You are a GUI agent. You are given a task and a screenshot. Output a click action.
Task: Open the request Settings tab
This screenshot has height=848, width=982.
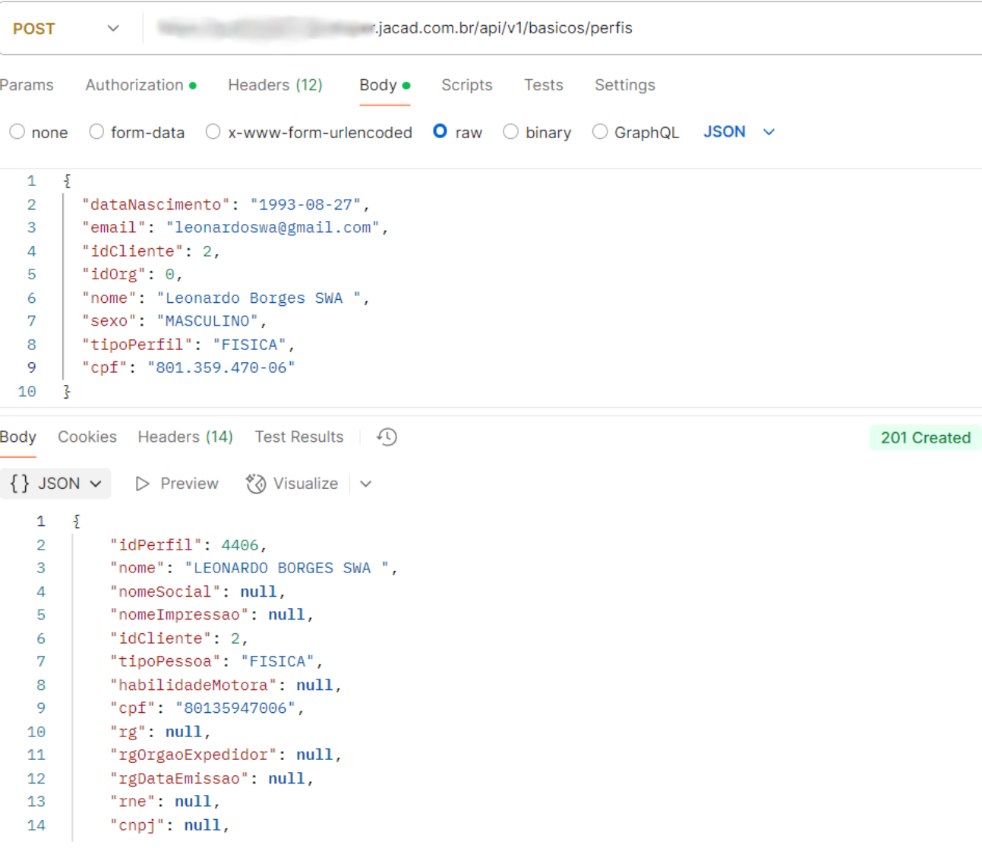[x=625, y=85]
